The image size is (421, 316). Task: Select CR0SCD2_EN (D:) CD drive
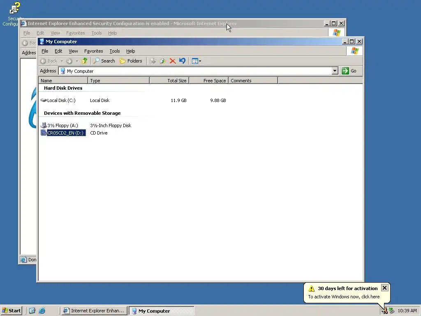(x=63, y=133)
